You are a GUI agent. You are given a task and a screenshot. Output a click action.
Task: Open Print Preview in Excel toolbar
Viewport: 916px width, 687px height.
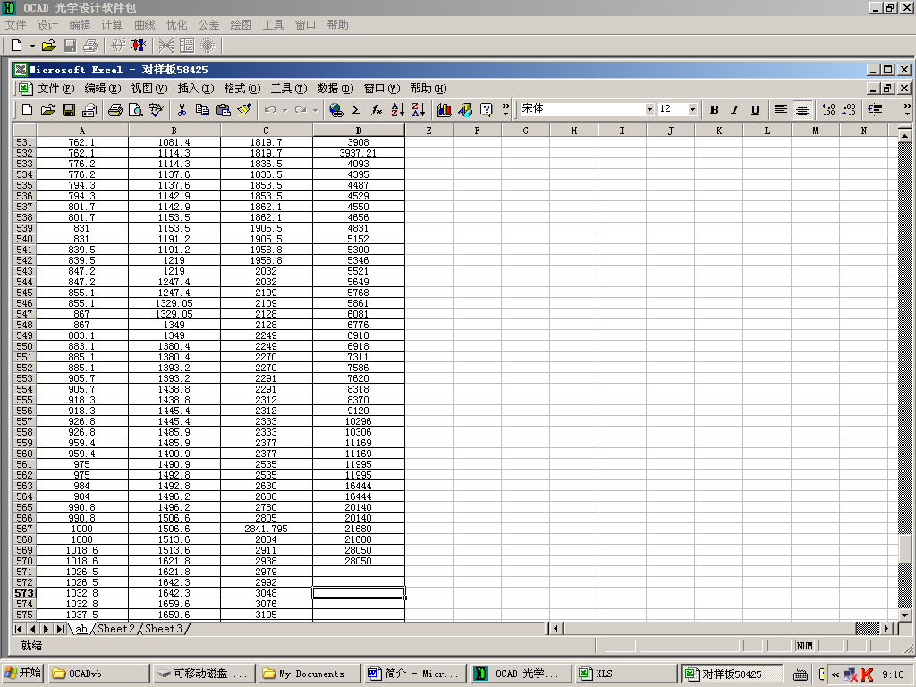[x=136, y=110]
